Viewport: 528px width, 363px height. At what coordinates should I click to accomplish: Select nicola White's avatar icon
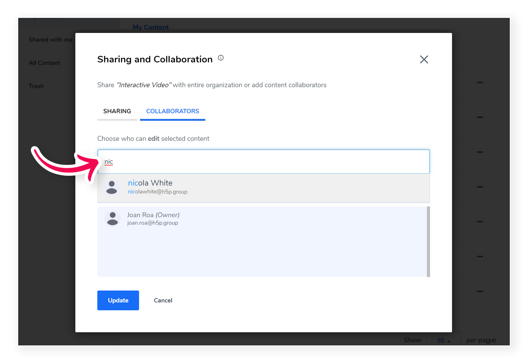111,187
